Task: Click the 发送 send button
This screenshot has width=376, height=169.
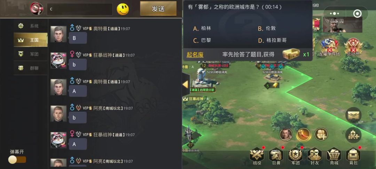Action: pos(158,9)
